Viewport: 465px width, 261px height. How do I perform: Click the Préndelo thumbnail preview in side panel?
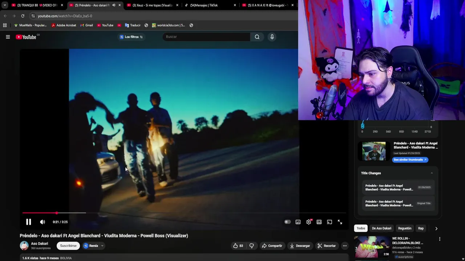(x=374, y=151)
